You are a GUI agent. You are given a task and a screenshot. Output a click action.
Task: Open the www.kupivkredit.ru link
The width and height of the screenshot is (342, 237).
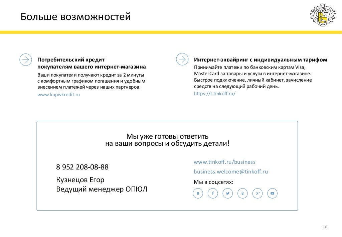click(x=59, y=95)
